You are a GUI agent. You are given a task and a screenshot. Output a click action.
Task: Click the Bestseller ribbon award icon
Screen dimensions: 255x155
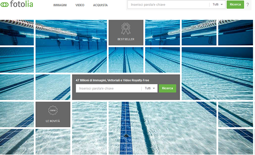(126, 29)
